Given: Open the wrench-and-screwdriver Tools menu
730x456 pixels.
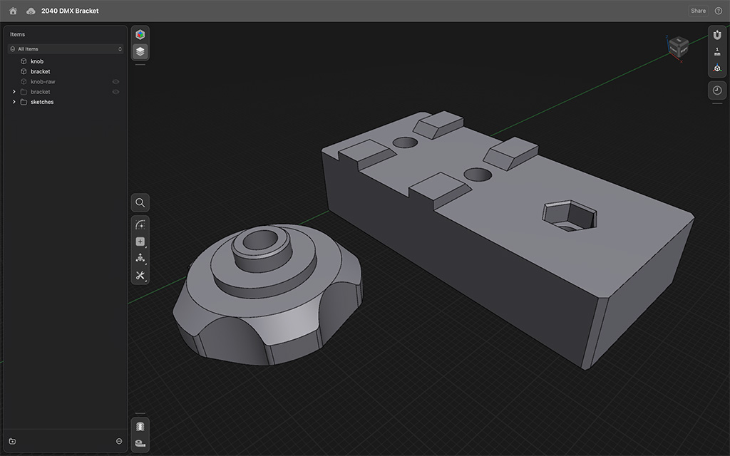Looking at the screenshot, I should click(140, 275).
